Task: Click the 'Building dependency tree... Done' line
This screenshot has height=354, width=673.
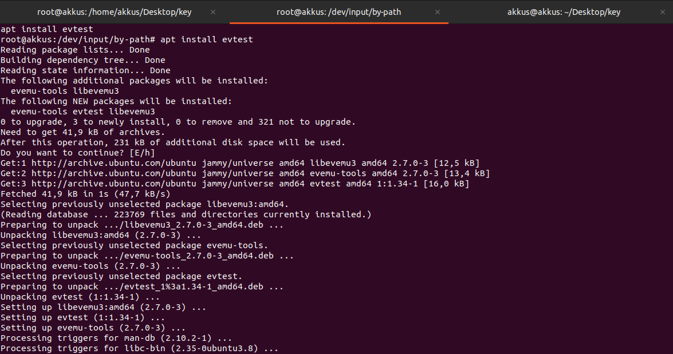Action: tap(82, 60)
